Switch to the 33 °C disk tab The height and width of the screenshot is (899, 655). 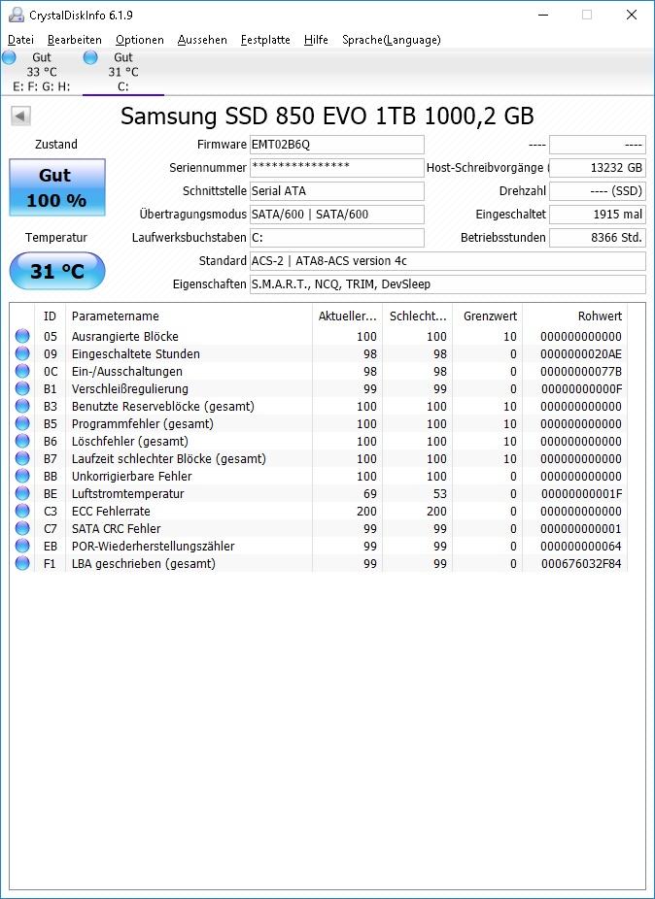tap(42, 72)
